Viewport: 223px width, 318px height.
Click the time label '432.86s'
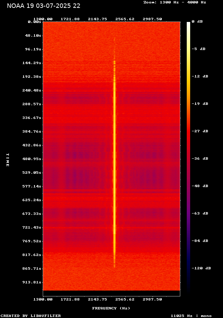pos(32,145)
